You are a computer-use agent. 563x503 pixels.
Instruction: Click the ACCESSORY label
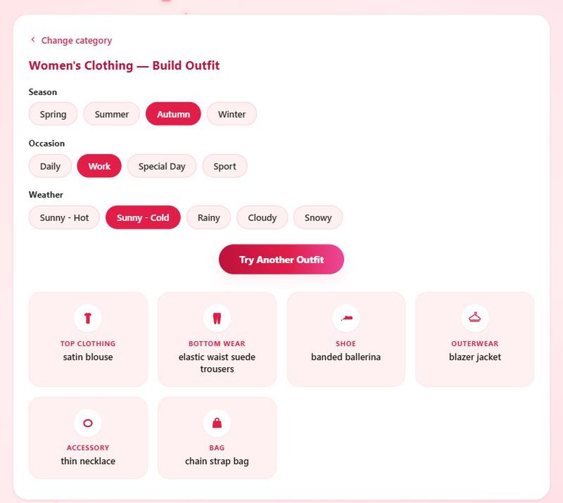88,448
